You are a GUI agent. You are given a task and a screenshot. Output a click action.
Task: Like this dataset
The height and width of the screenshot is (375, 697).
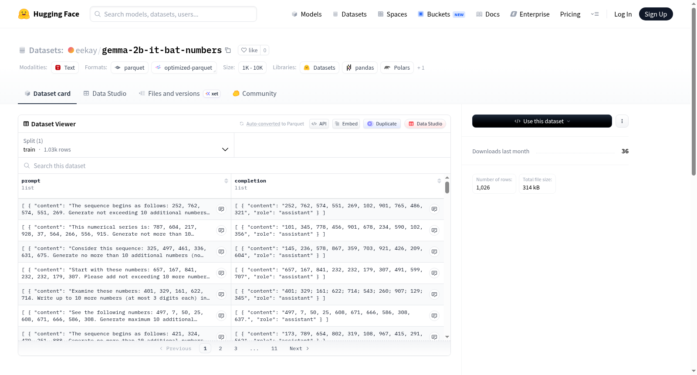(x=250, y=50)
